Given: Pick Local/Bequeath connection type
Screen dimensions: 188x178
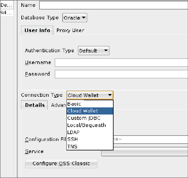Looking at the screenshot, I should [x=90, y=125].
